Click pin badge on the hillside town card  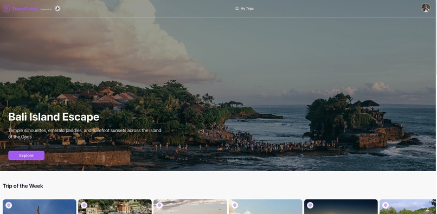(x=84, y=205)
